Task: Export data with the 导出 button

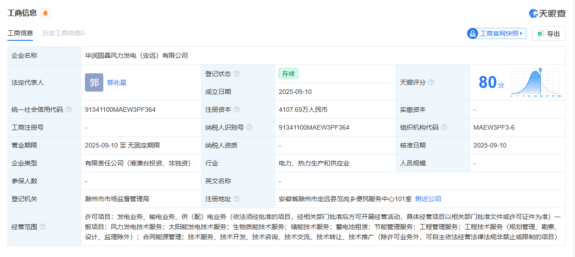Action: [x=548, y=33]
